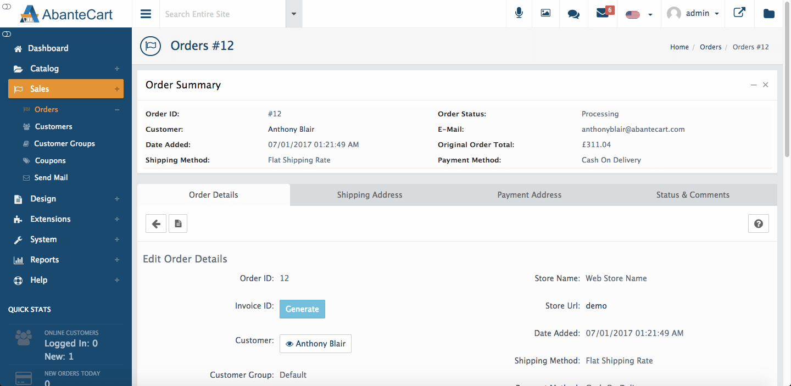
Task: Expand the Catalog sidebar section
Action: (x=116, y=69)
